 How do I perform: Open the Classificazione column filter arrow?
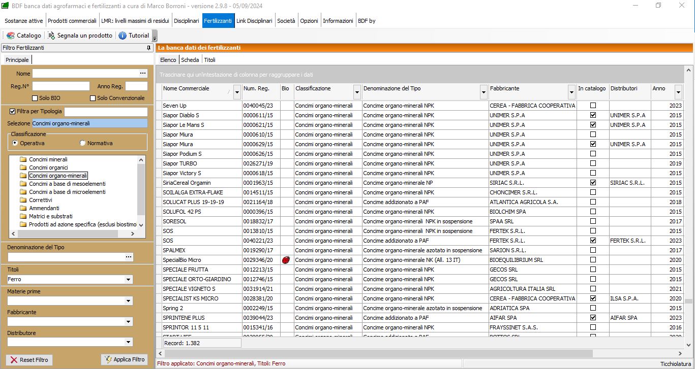(x=357, y=92)
